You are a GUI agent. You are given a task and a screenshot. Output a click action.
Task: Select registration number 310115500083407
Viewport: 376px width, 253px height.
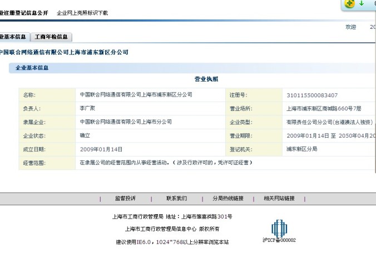coord(312,95)
